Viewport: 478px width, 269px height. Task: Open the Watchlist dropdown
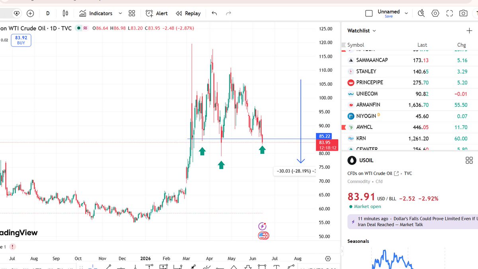pyautogui.click(x=362, y=31)
